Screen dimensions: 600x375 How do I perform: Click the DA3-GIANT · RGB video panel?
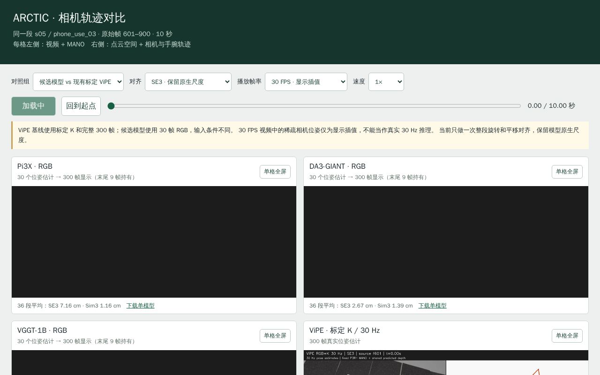point(446,242)
